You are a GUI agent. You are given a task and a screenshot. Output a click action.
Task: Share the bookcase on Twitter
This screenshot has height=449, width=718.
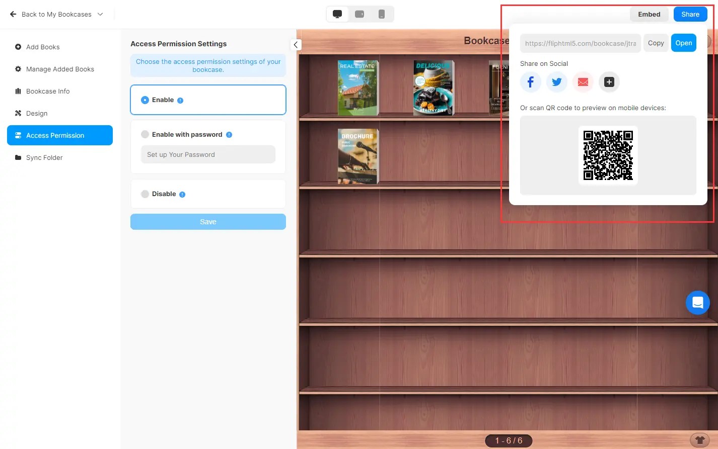(556, 81)
